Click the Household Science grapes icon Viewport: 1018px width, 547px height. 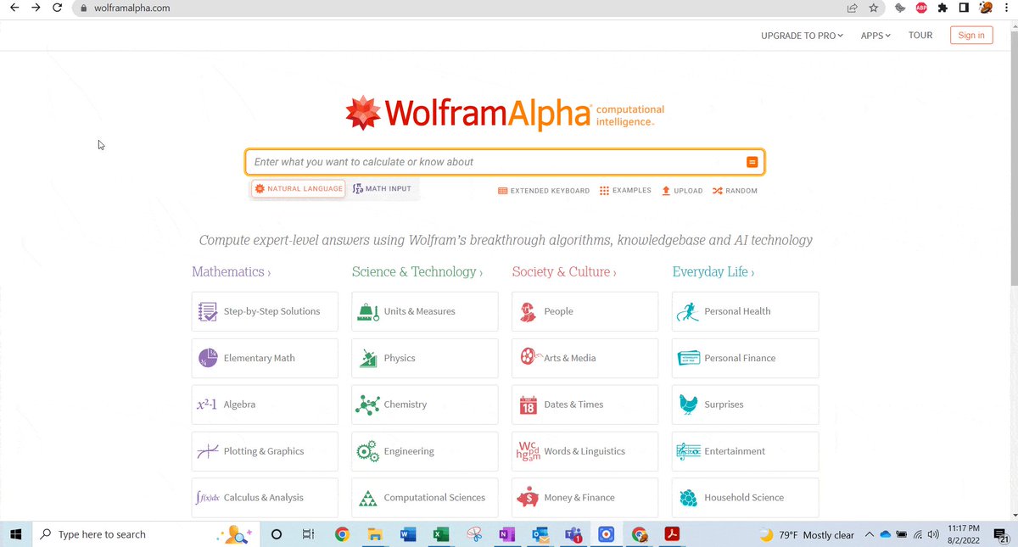[688, 498]
